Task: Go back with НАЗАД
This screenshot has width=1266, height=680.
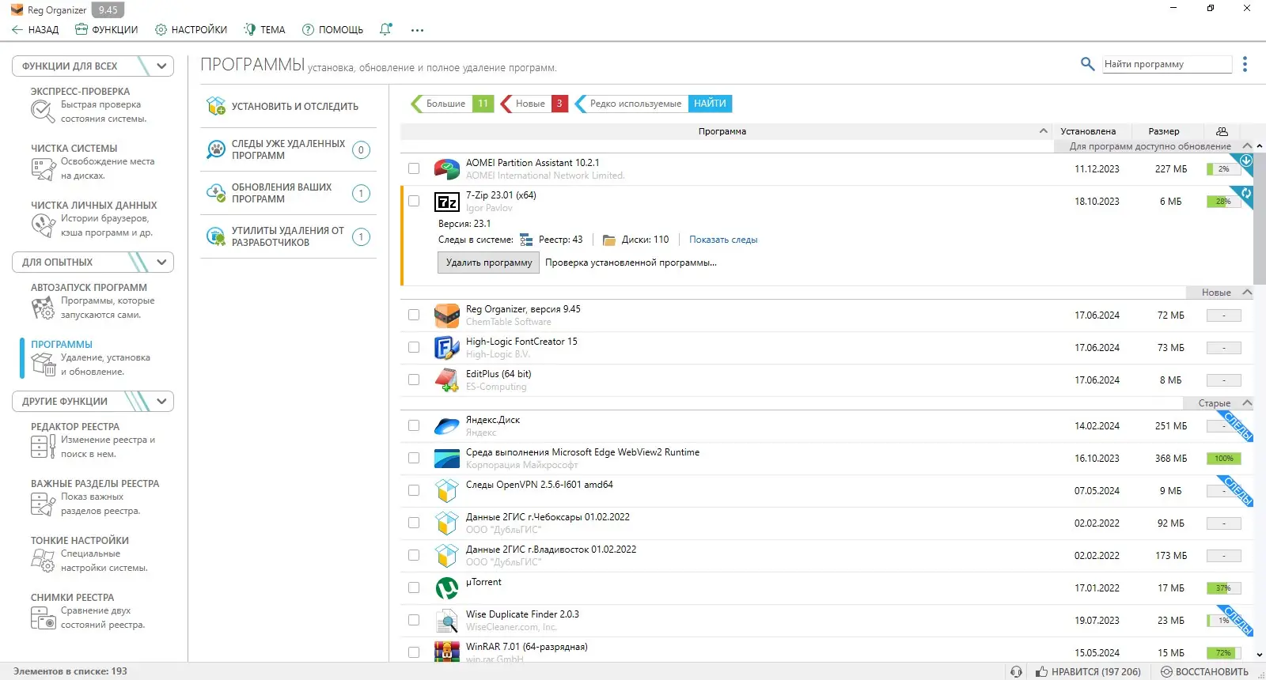Action: [x=36, y=29]
